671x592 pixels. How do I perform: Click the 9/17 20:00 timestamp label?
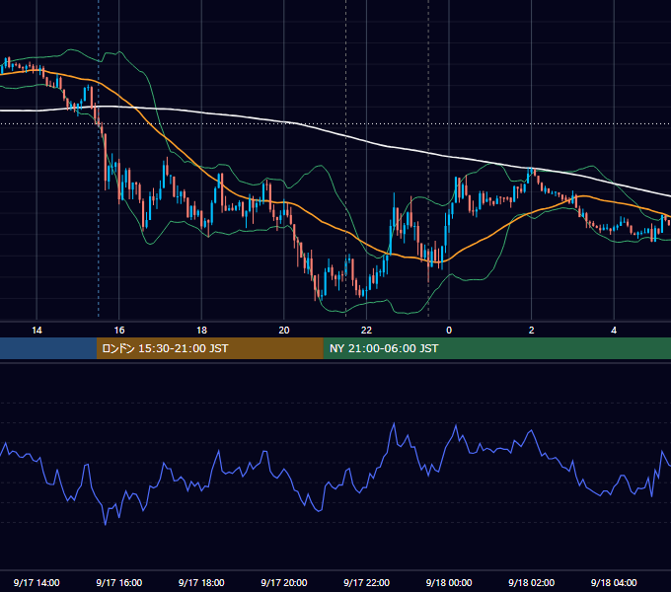[x=284, y=582]
